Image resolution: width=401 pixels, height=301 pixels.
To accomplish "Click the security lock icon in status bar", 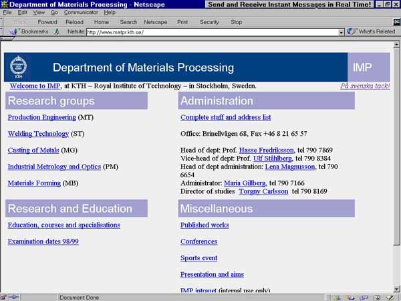I will point(3,298).
